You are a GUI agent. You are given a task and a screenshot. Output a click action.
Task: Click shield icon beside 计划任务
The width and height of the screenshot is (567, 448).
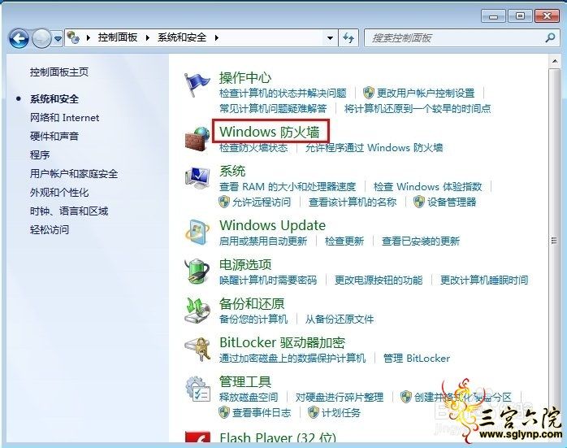tap(314, 412)
